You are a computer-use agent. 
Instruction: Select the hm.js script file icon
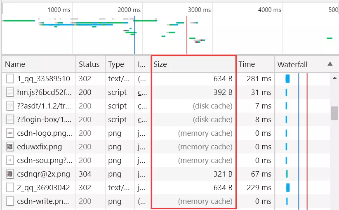pyautogui.click(x=10, y=92)
